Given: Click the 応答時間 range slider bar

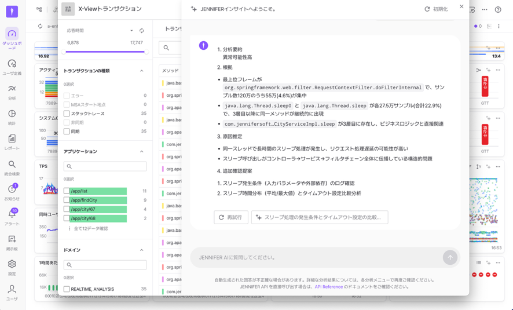Looking at the screenshot, I should pyautogui.click(x=104, y=52).
